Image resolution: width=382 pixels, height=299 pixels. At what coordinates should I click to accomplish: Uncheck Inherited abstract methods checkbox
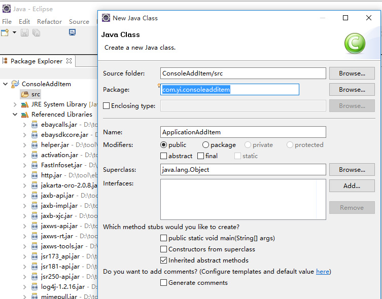coord(163,260)
